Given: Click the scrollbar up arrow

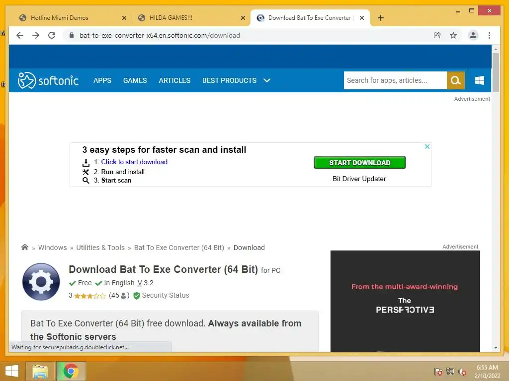Looking at the screenshot, I should (496, 49).
